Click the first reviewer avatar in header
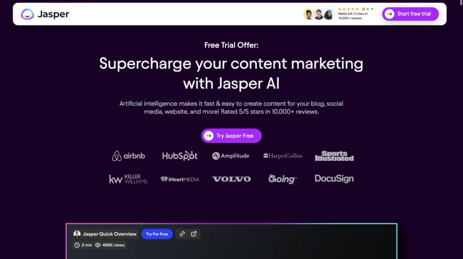The image size is (463, 259). [308, 14]
